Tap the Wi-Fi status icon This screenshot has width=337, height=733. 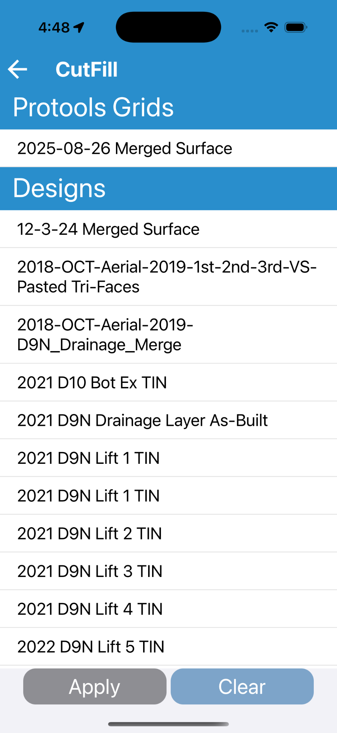point(271,27)
